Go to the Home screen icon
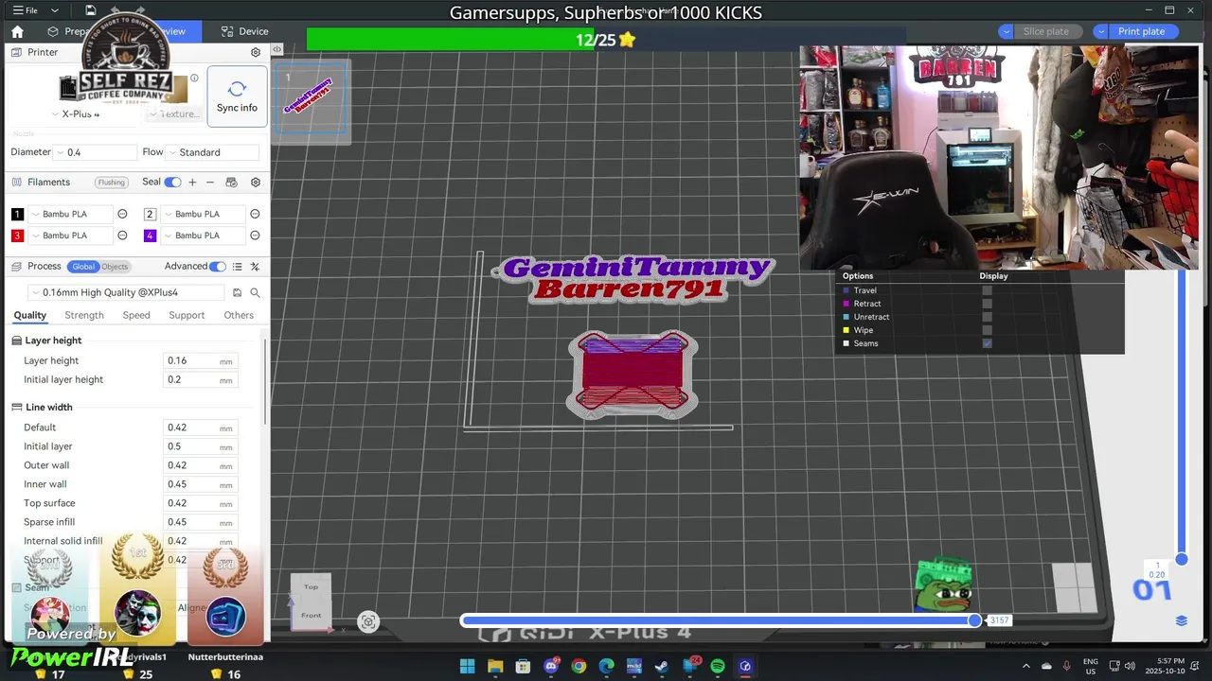The image size is (1212, 681). point(17,31)
